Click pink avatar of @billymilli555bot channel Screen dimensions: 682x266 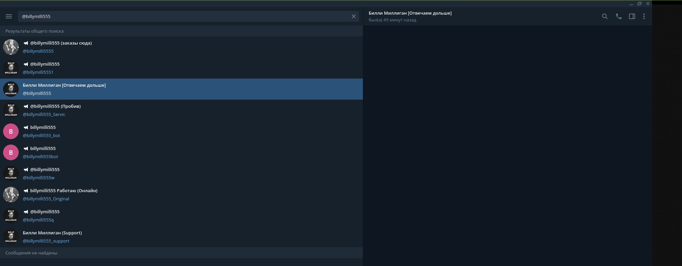click(x=11, y=152)
